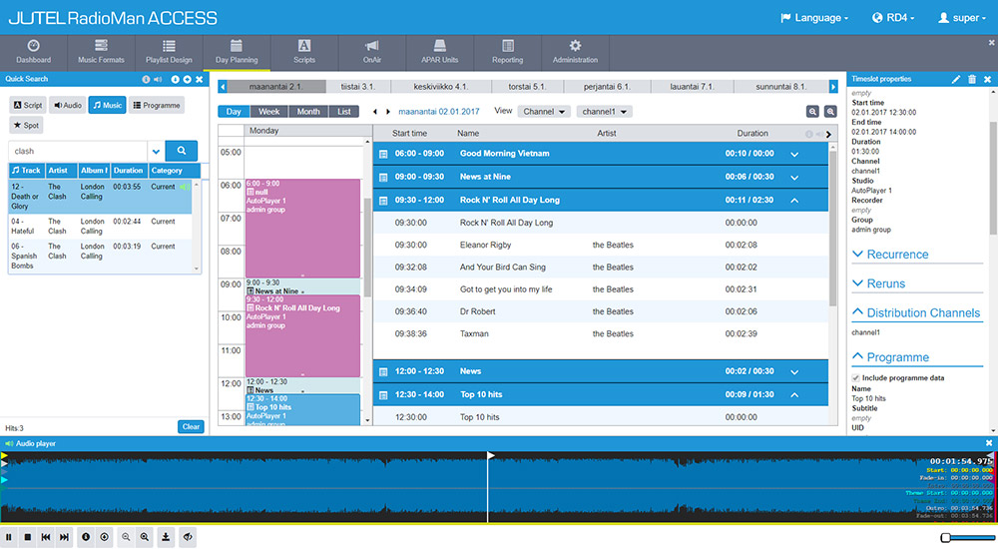
Task: Switch calendar to List view
Action: (343, 112)
